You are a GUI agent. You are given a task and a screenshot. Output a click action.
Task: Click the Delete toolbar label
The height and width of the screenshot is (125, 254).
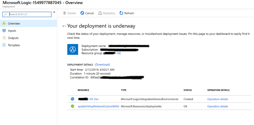(72, 13)
